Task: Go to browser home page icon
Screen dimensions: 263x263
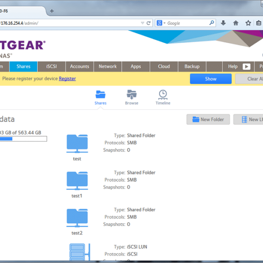Action: tap(236, 23)
